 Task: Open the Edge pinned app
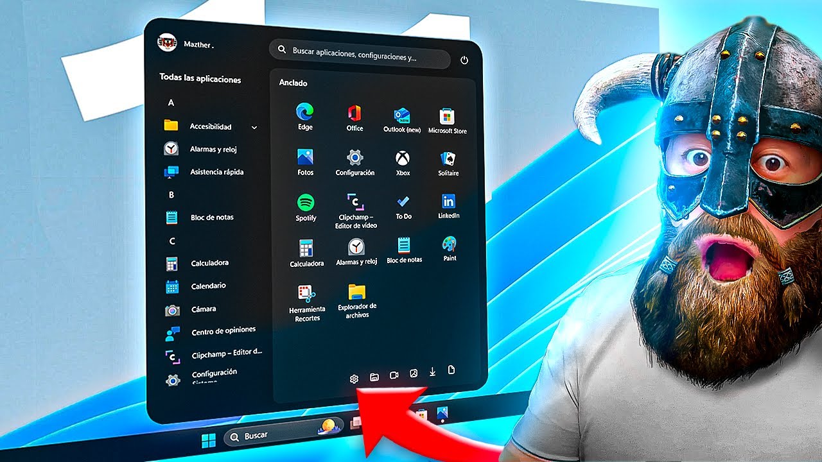(x=305, y=117)
